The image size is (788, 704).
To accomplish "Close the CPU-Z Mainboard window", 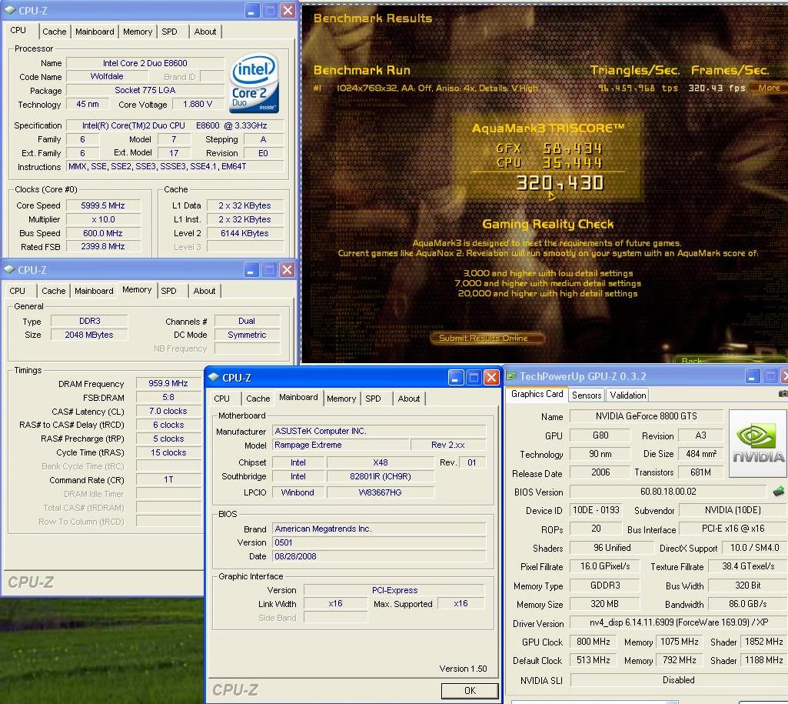I will [491, 377].
